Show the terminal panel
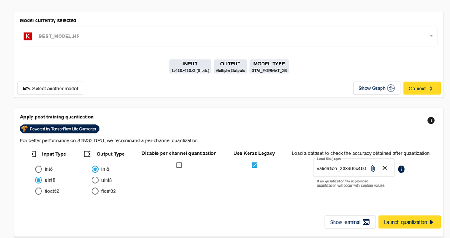450x238 pixels. coord(350,222)
